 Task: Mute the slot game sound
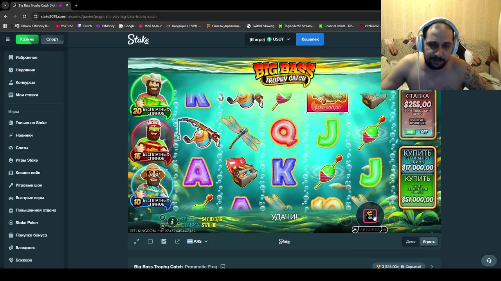(162, 226)
